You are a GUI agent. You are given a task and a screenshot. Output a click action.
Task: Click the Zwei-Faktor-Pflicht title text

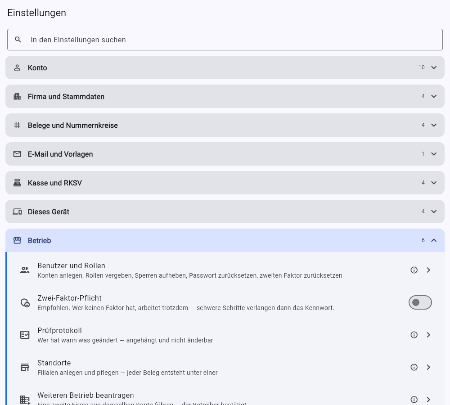pyautogui.click(x=69, y=298)
